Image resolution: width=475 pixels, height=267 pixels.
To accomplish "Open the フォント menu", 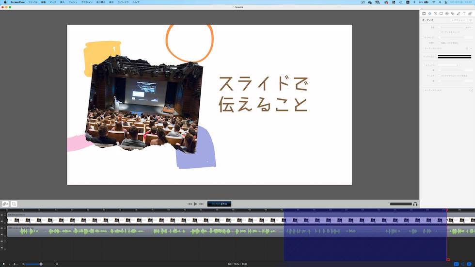I will 73,2.
